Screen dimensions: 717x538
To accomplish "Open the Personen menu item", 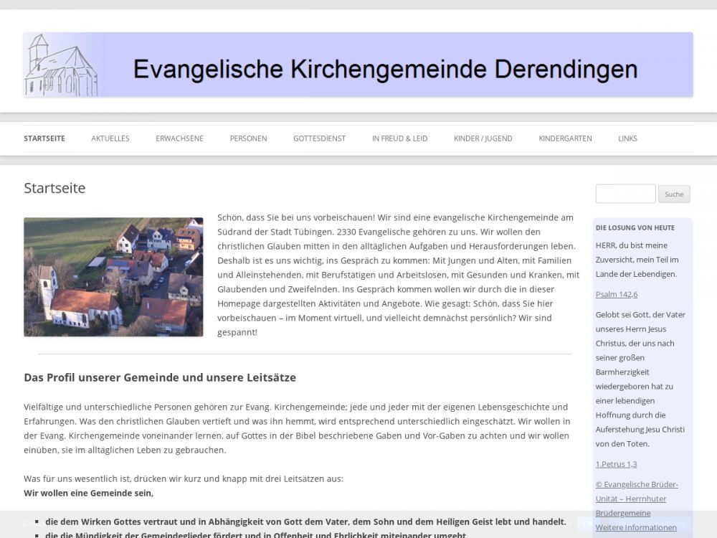I will tap(248, 138).
